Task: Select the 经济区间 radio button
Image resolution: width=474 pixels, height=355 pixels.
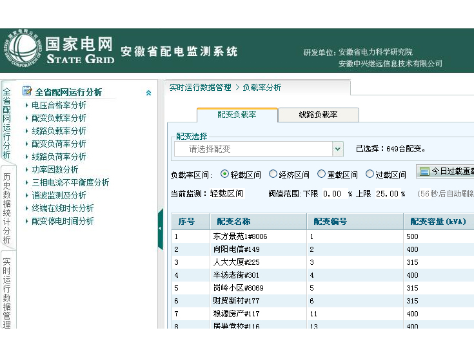Action: coord(273,174)
